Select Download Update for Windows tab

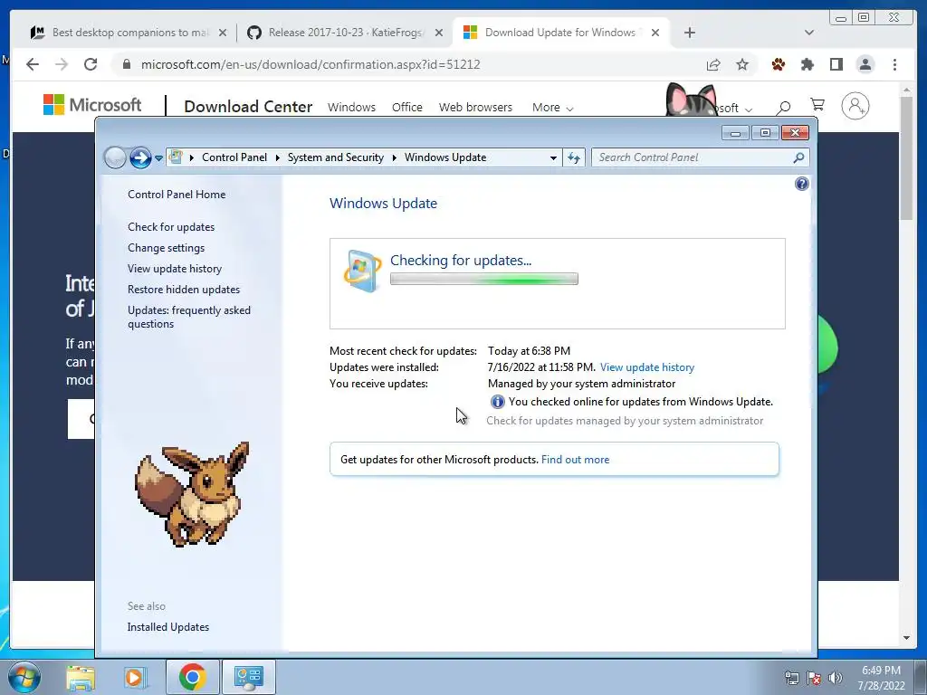click(x=559, y=33)
